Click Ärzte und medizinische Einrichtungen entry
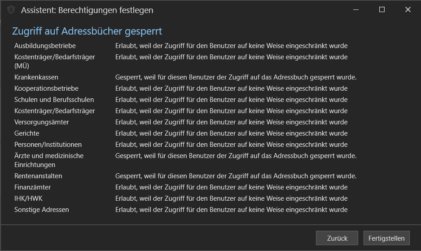This screenshot has height=251, width=421. pyautogui.click(x=49, y=160)
